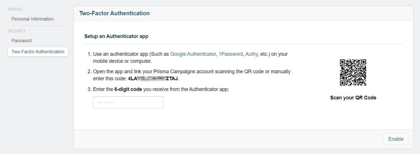Select the Password sidebar item
This screenshot has height=154, width=420.
(x=22, y=41)
